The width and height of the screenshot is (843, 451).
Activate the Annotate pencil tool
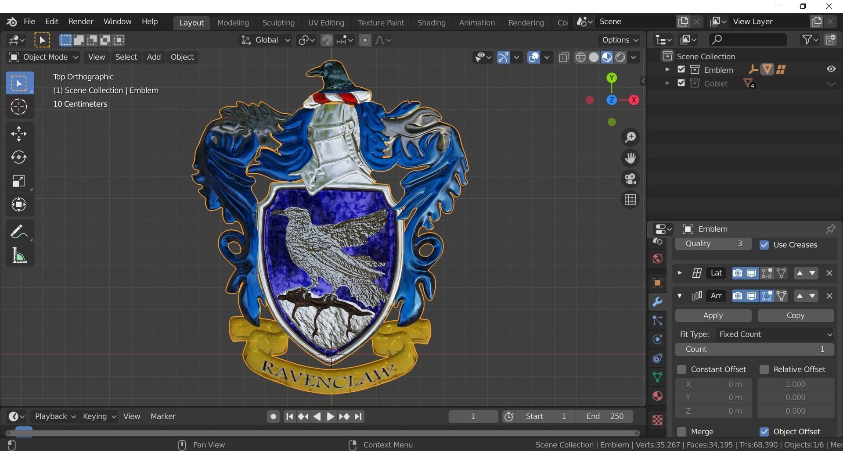point(19,232)
